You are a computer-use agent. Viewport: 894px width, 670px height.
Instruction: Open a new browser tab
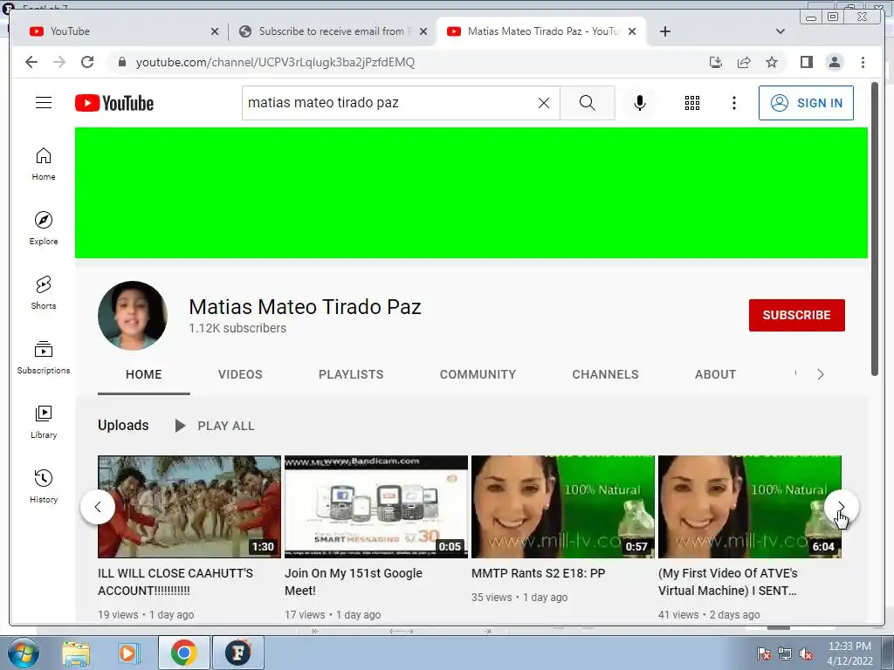[664, 31]
